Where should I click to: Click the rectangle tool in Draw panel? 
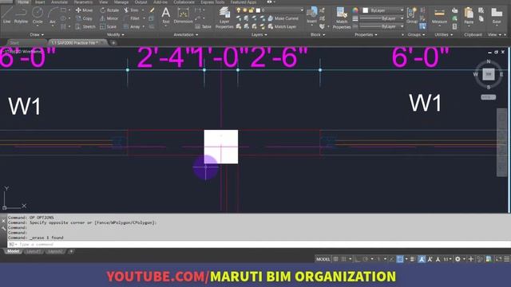pyautogui.click(x=63, y=10)
